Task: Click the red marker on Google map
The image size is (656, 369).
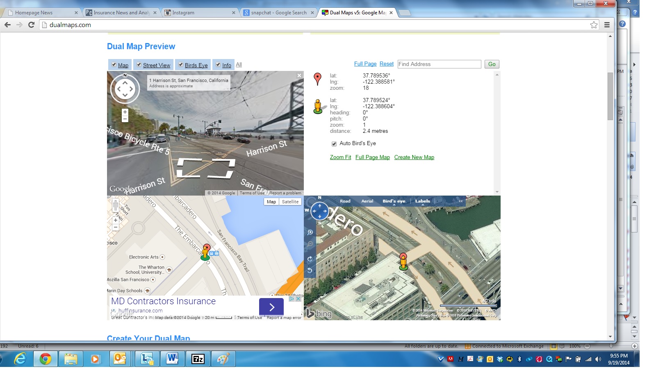Action: 207,247
